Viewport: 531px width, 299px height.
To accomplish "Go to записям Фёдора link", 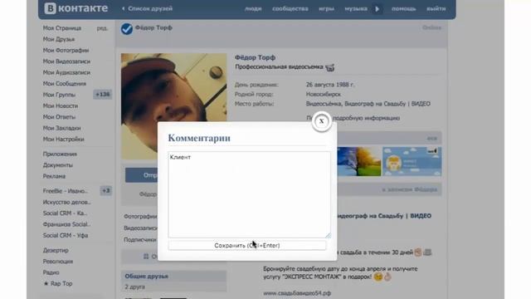I will click(410, 189).
